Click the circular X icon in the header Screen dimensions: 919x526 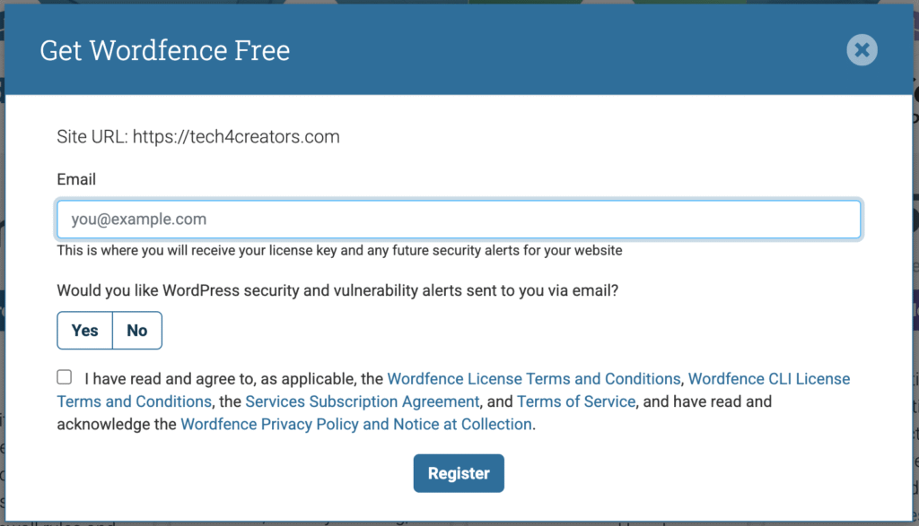pos(862,50)
